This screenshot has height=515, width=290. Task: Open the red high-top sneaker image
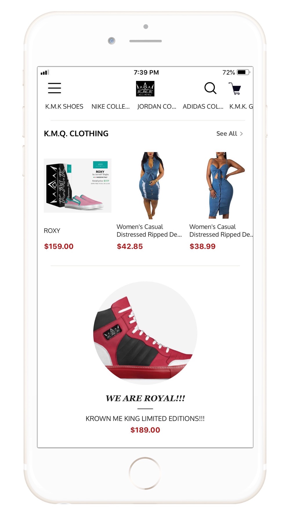pyautogui.click(x=145, y=333)
